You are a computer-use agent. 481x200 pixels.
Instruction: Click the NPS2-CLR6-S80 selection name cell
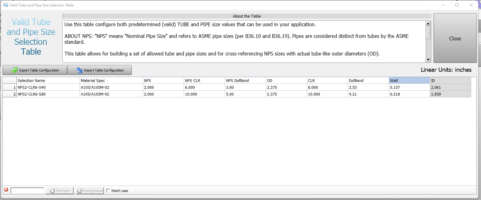48,94
